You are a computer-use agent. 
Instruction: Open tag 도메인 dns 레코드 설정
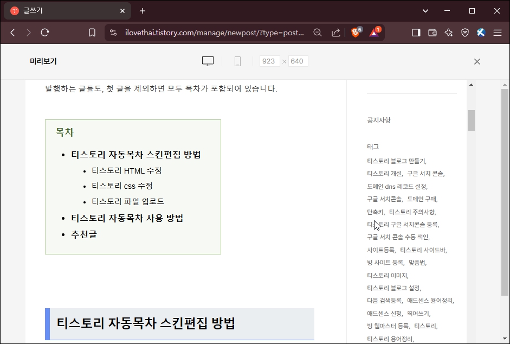[397, 187]
